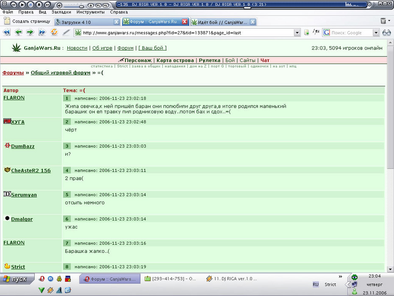The width and height of the screenshot is (394, 296).
Task: Open the [ Ваш бой ] link
Action: (153, 48)
